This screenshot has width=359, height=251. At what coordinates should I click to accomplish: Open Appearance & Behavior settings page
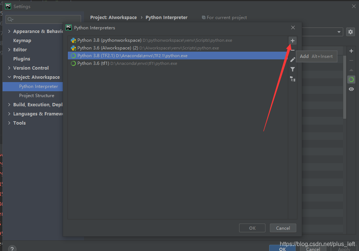click(x=38, y=32)
